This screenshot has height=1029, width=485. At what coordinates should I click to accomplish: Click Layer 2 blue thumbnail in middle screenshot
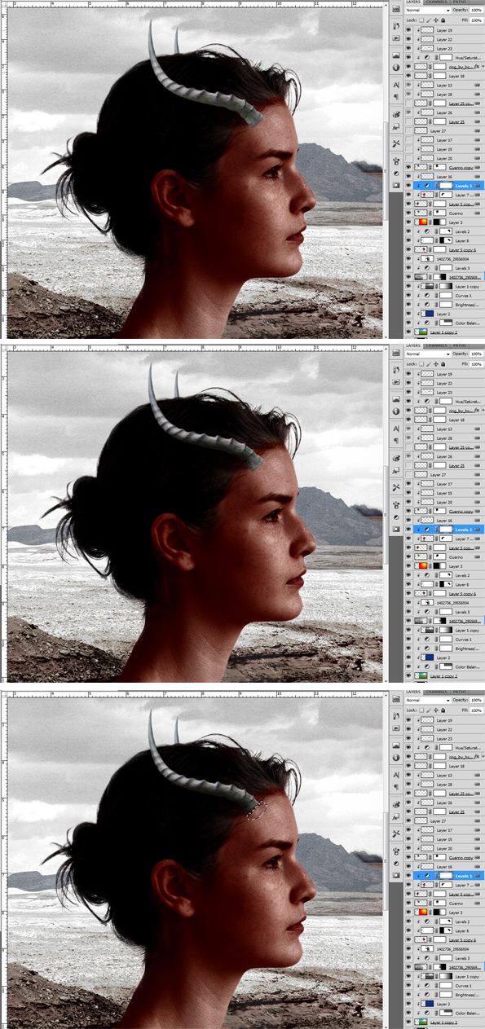427,657
